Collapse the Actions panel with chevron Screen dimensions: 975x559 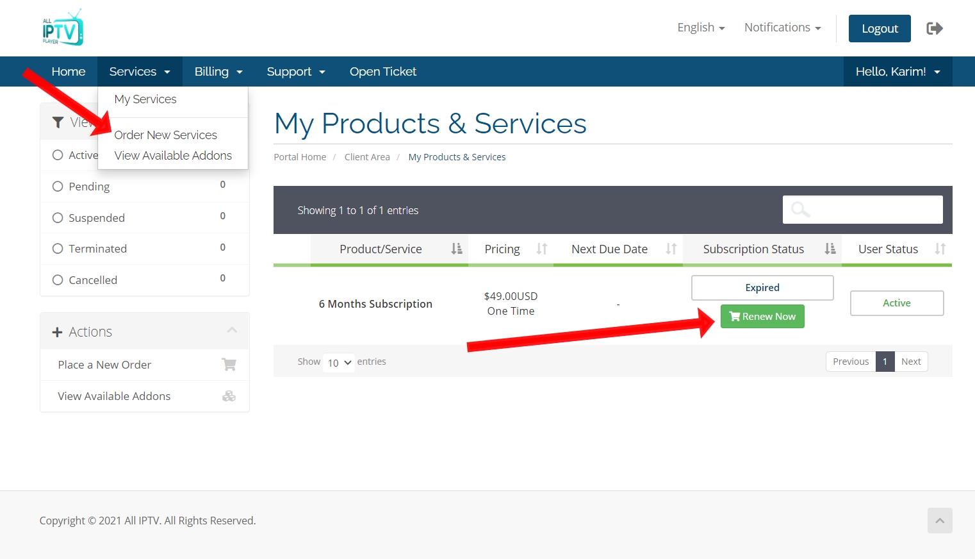[232, 331]
